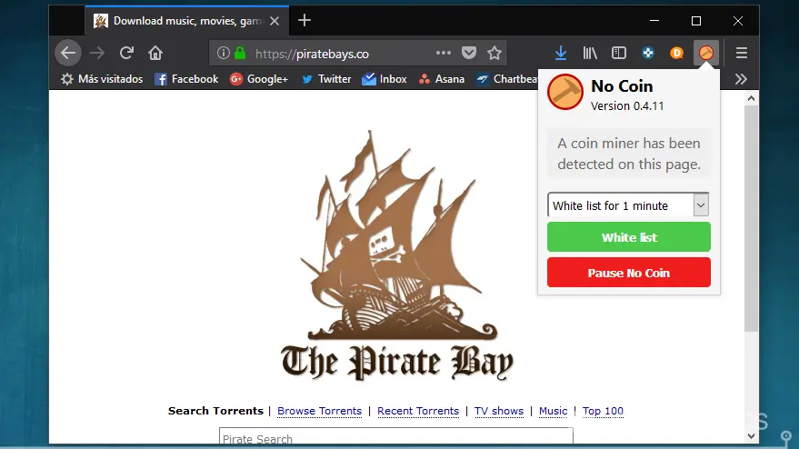Open Recent Torrents link
799x449 pixels.
(x=418, y=411)
